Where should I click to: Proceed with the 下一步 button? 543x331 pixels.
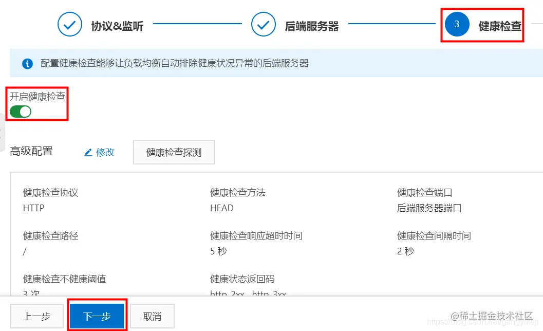(97, 316)
